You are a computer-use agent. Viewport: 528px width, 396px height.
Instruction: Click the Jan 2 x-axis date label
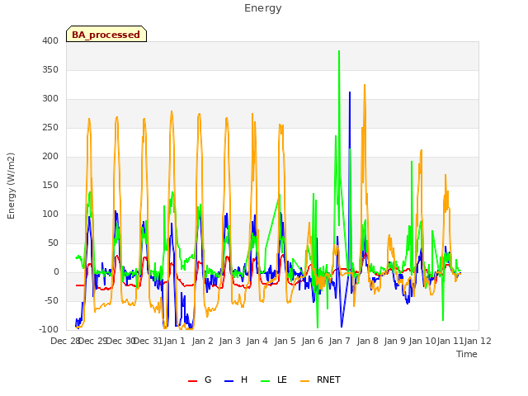point(202,341)
